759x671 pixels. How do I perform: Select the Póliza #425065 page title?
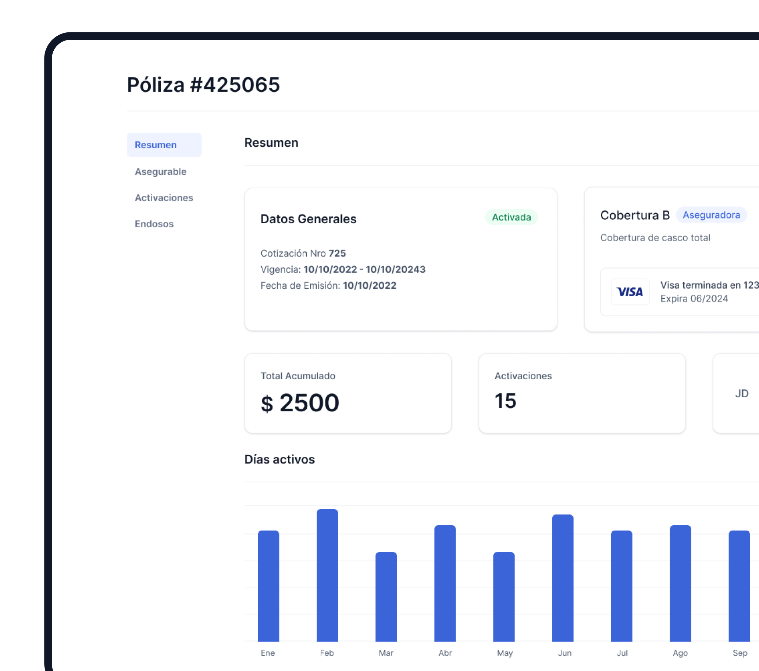203,85
